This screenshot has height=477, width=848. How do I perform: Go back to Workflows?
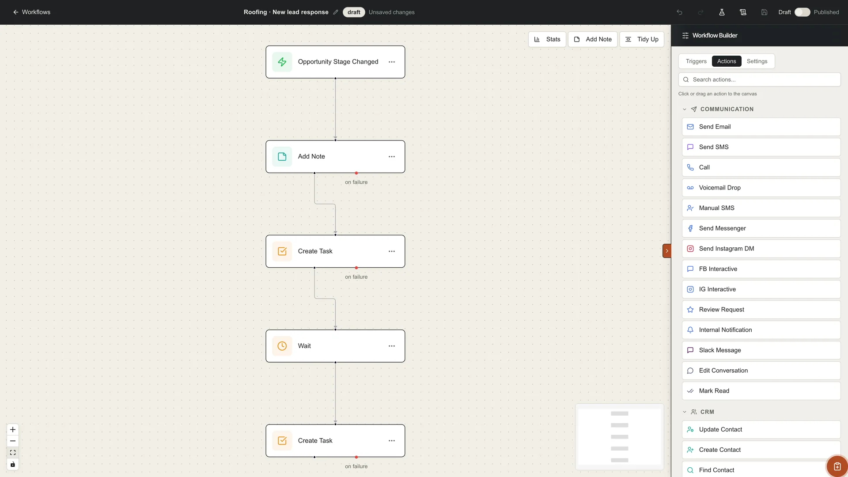click(31, 12)
